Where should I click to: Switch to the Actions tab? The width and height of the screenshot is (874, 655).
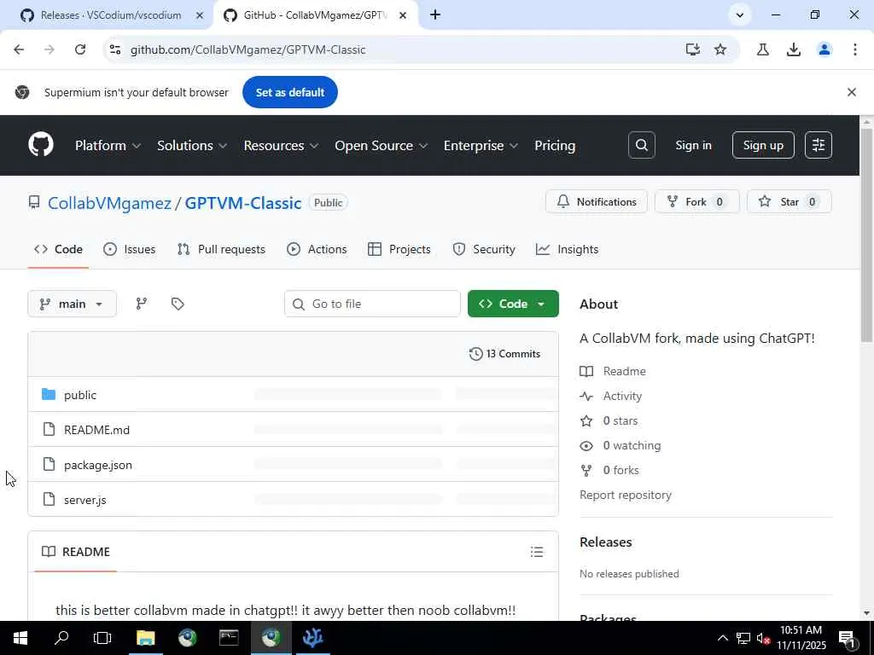tap(317, 249)
